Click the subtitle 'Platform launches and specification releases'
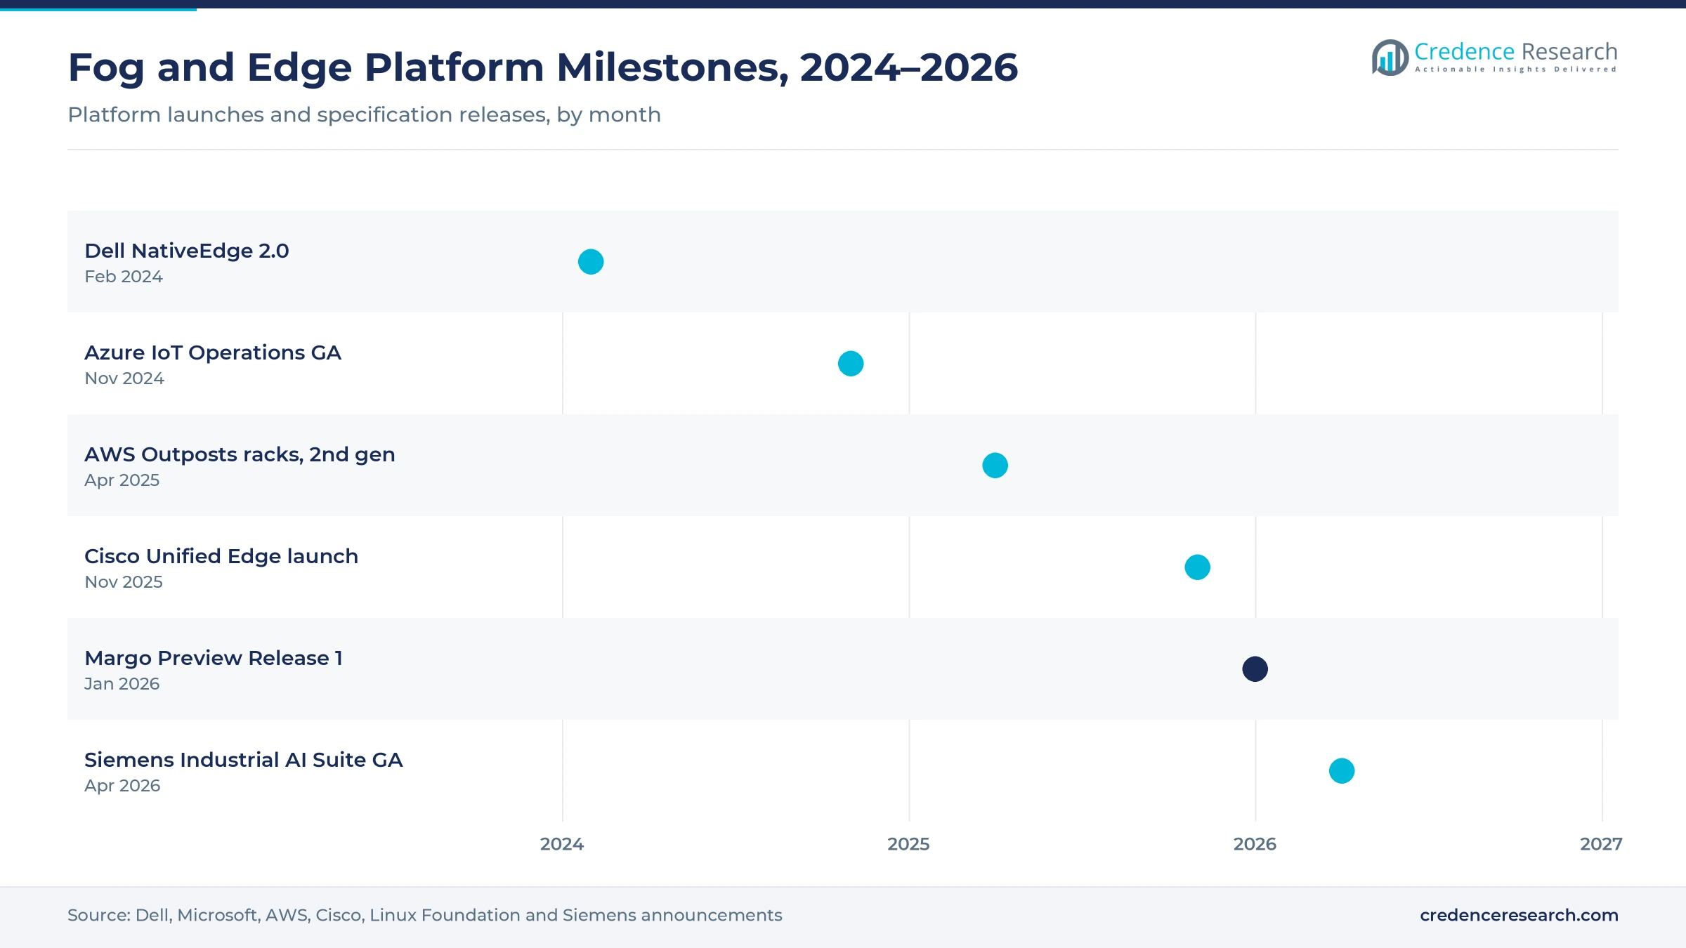This screenshot has height=948, width=1686. (364, 114)
